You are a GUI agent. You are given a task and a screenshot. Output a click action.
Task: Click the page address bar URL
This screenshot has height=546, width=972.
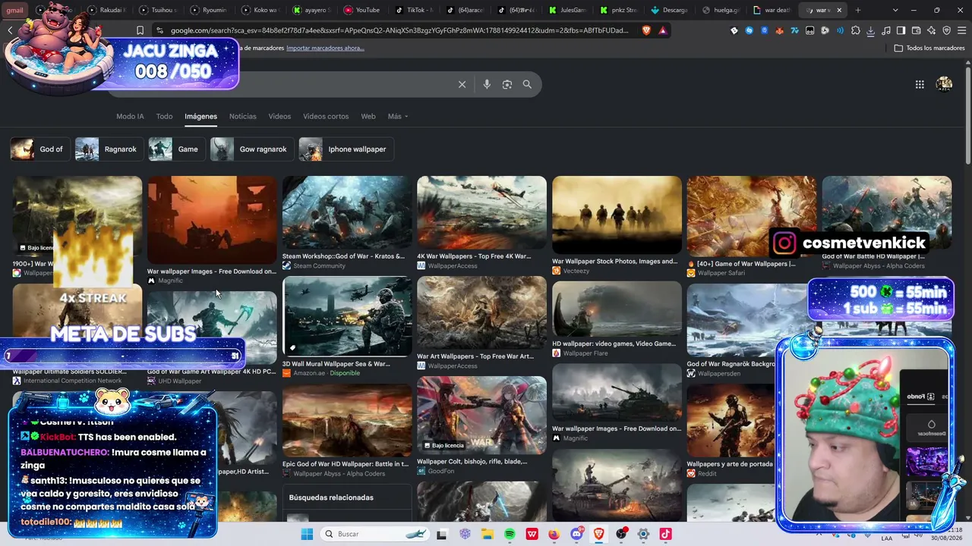pyautogui.click(x=399, y=30)
